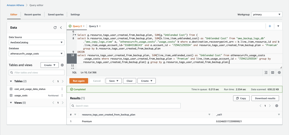Switch to the Editor tab
This screenshot has width=289, height=135.
(14, 15)
